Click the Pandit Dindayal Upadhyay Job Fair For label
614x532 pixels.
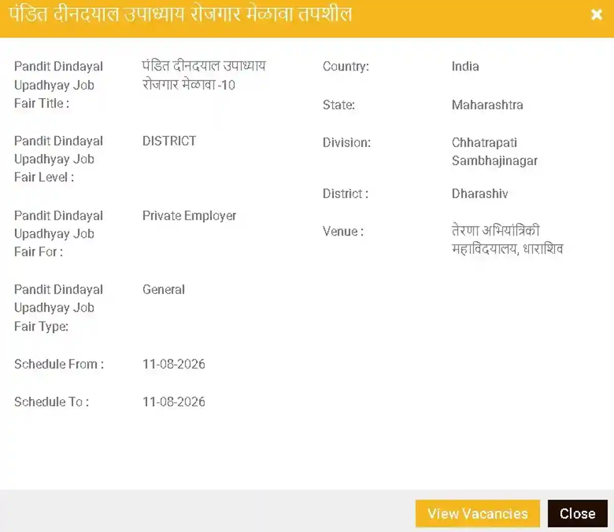(58, 234)
